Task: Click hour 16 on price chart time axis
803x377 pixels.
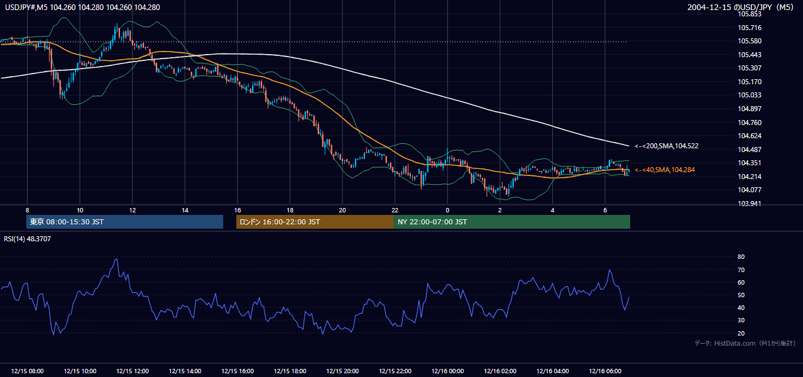Action: 237,210
